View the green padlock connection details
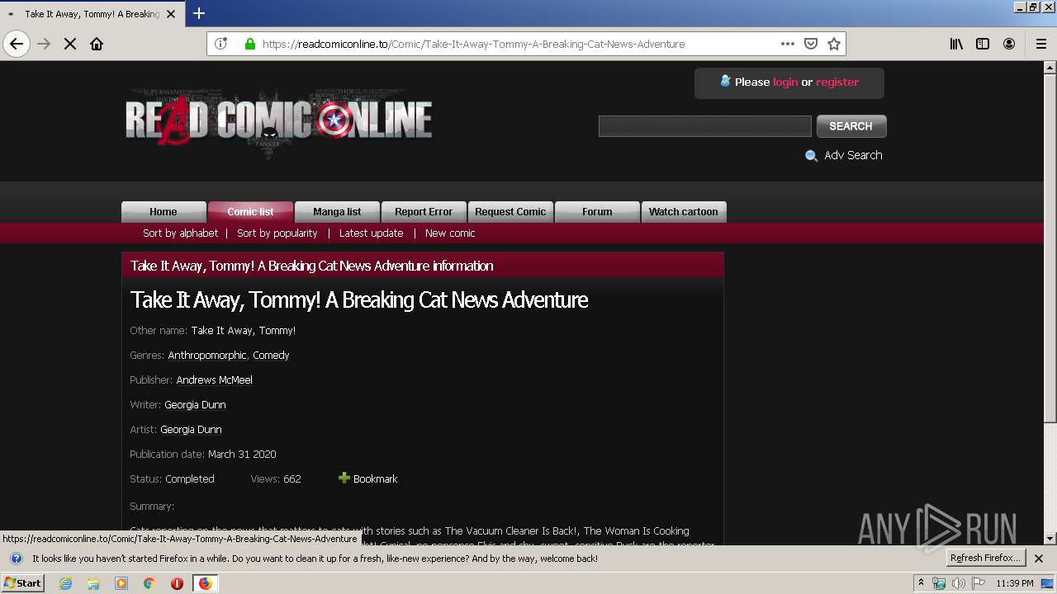Viewport: 1057px width, 594px height. (x=249, y=44)
